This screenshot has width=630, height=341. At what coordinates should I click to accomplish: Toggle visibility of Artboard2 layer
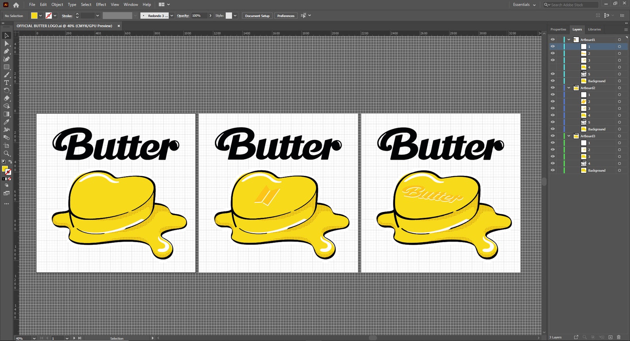click(x=552, y=88)
